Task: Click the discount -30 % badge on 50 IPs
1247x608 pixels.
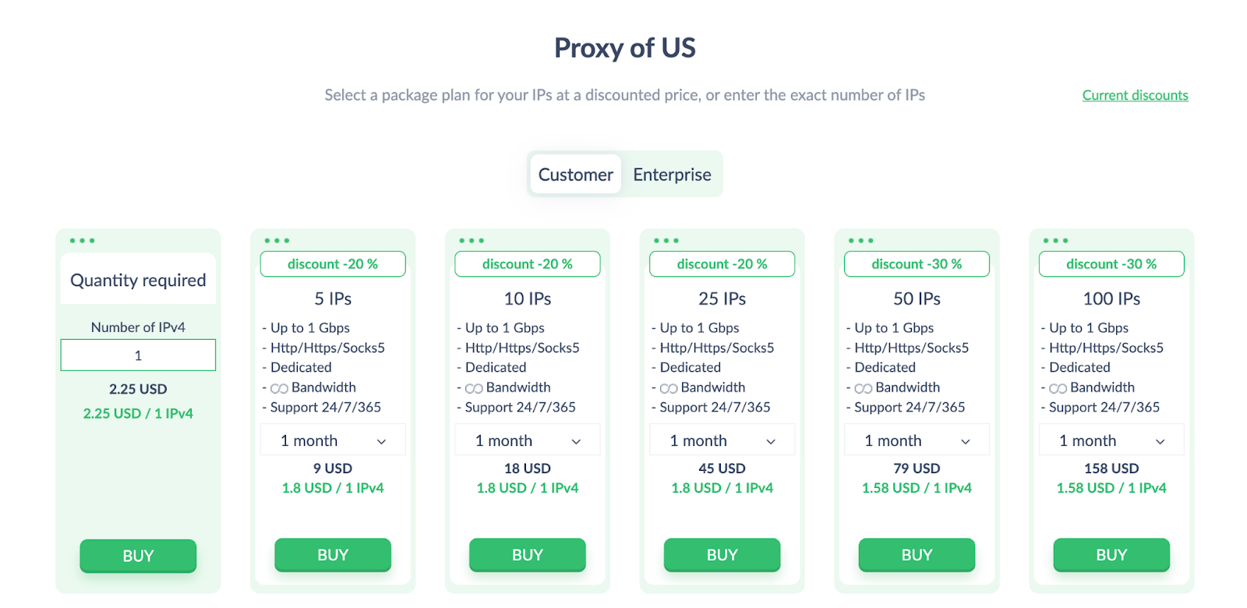Action: [916, 263]
